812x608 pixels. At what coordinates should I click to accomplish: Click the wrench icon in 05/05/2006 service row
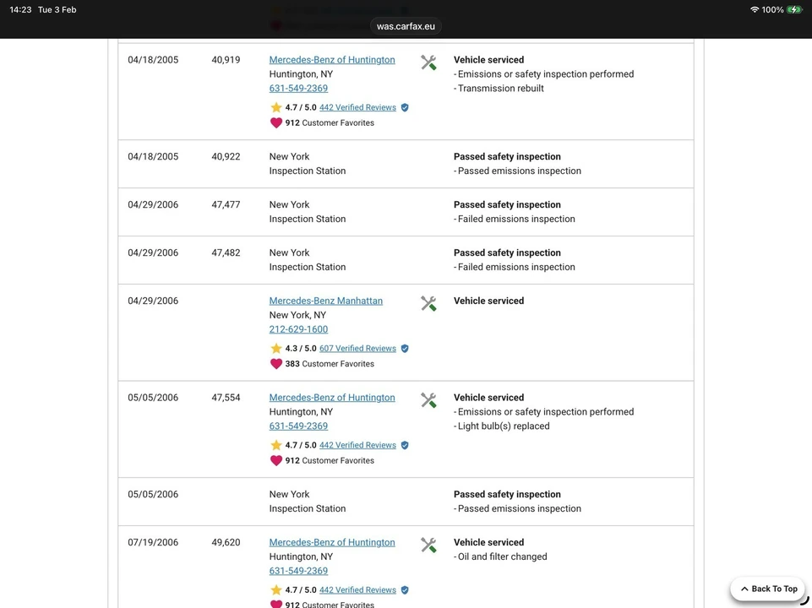click(x=428, y=400)
